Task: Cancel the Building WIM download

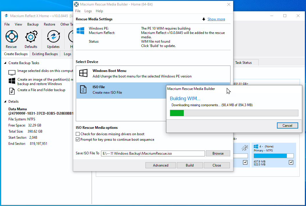Action: point(287,125)
